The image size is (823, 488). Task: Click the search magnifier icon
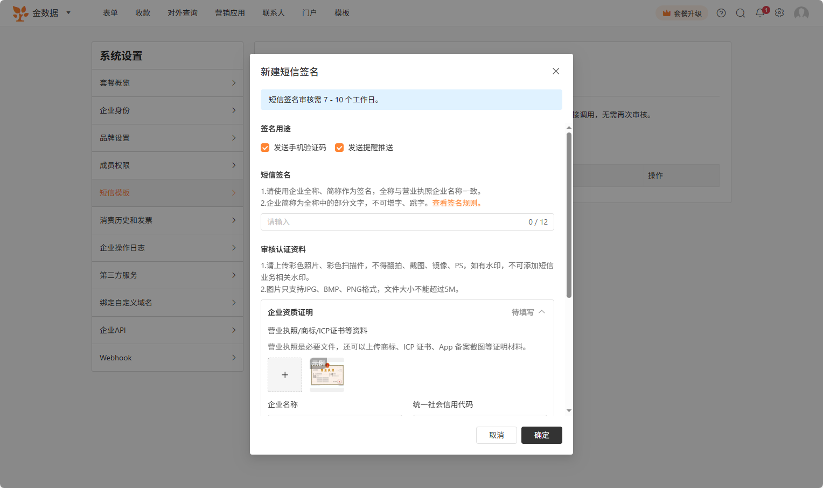pyautogui.click(x=741, y=13)
